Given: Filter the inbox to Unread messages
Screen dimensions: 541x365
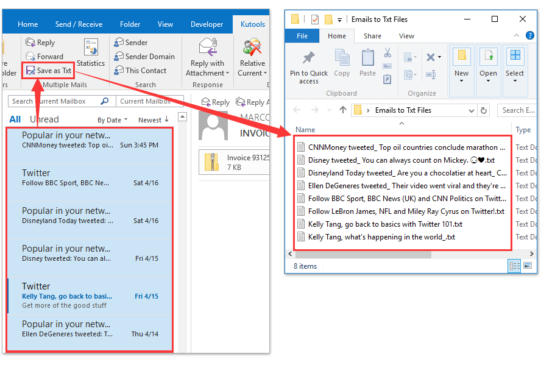Looking at the screenshot, I should click(x=44, y=119).
